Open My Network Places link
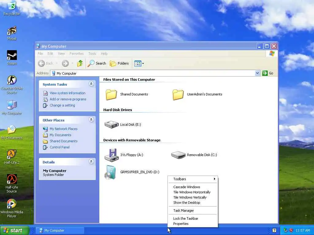The width and height of the screenshot is (314, 235). point(63,129)
